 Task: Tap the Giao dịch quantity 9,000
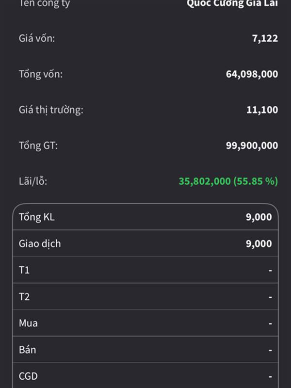pos(259,244)
